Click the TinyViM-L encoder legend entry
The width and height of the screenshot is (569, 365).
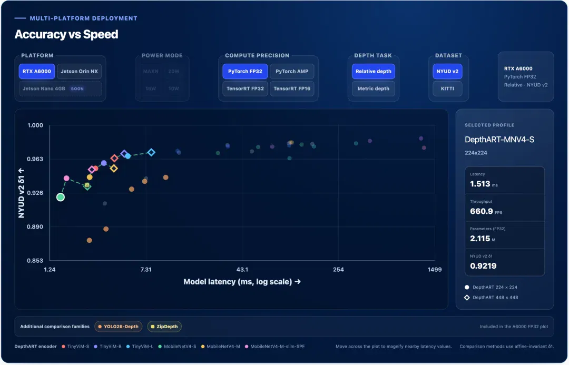tap(140, 347)
